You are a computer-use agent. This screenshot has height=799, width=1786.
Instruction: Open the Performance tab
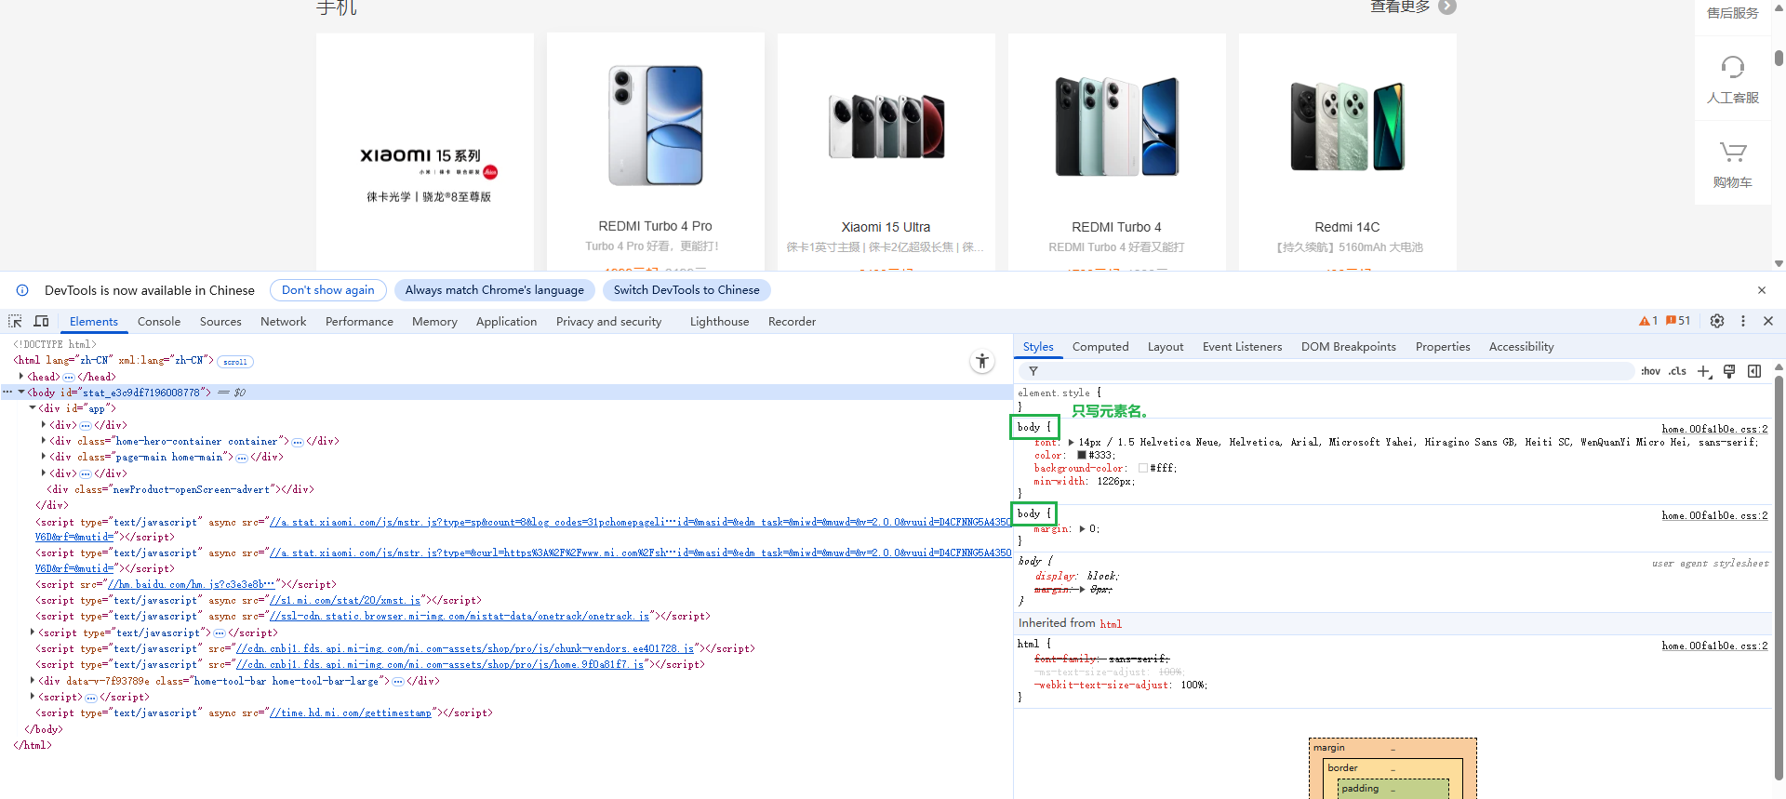359,321
